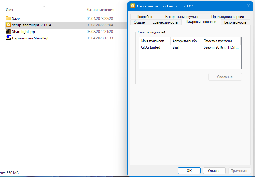Select the GOG Limited signature entry
The image size is (255, 177).
(151, 47)
